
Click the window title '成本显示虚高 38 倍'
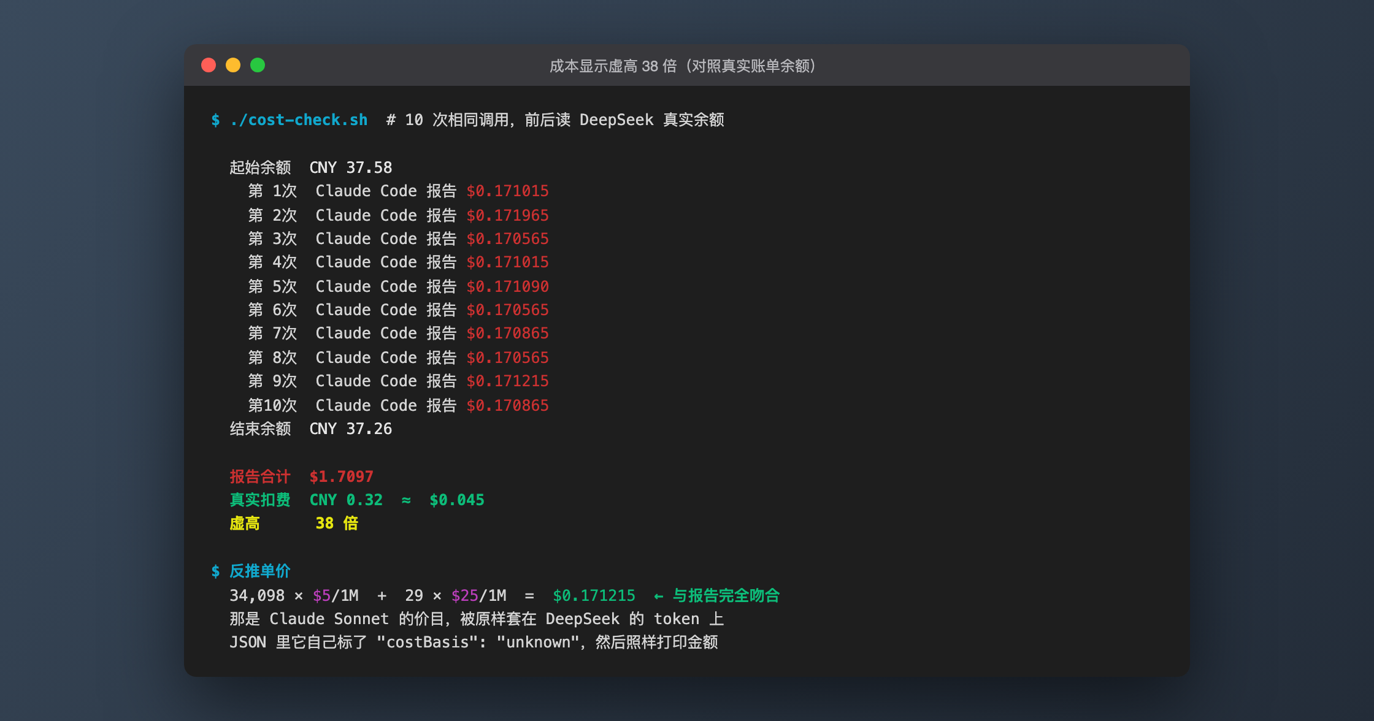point(613,66)
